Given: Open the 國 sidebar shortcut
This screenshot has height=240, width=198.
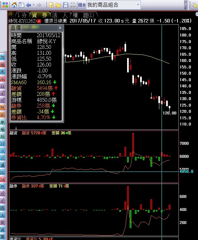Looking at the screenshot, I should pyautogui.click(x=3, y=208).
